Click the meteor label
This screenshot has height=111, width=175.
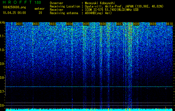(40, 9)
